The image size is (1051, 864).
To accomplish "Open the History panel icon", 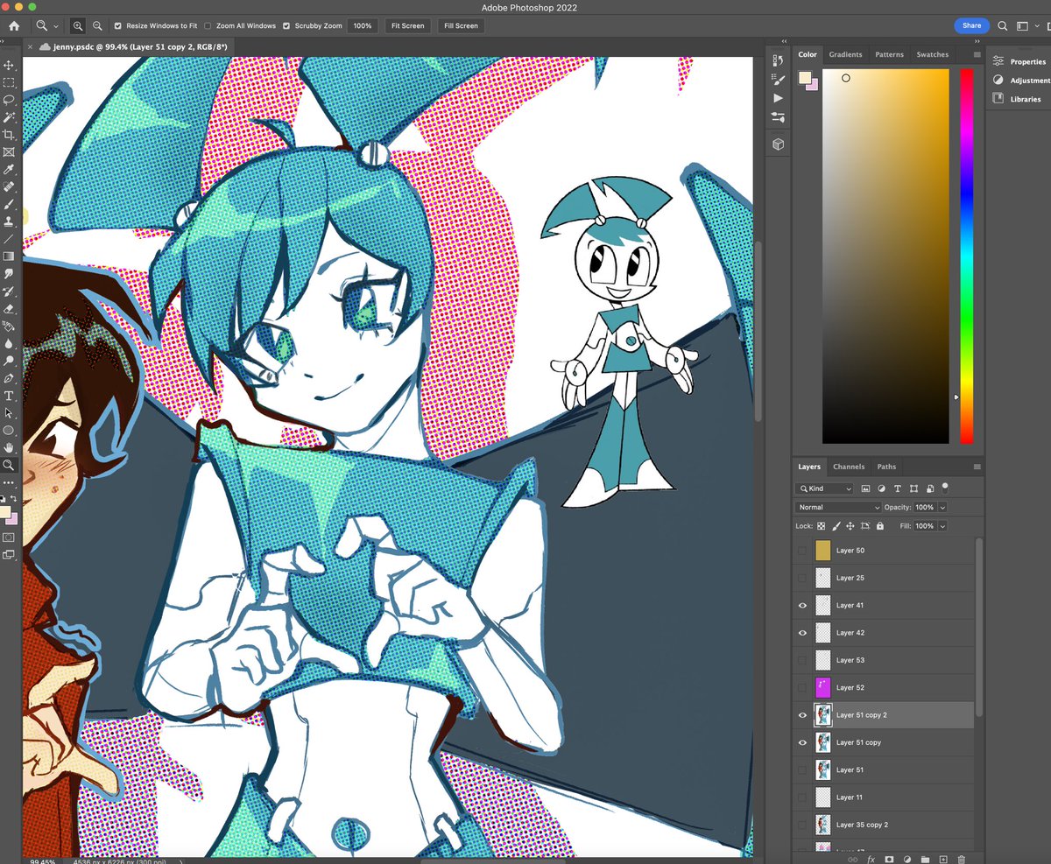I will (778, 60).
